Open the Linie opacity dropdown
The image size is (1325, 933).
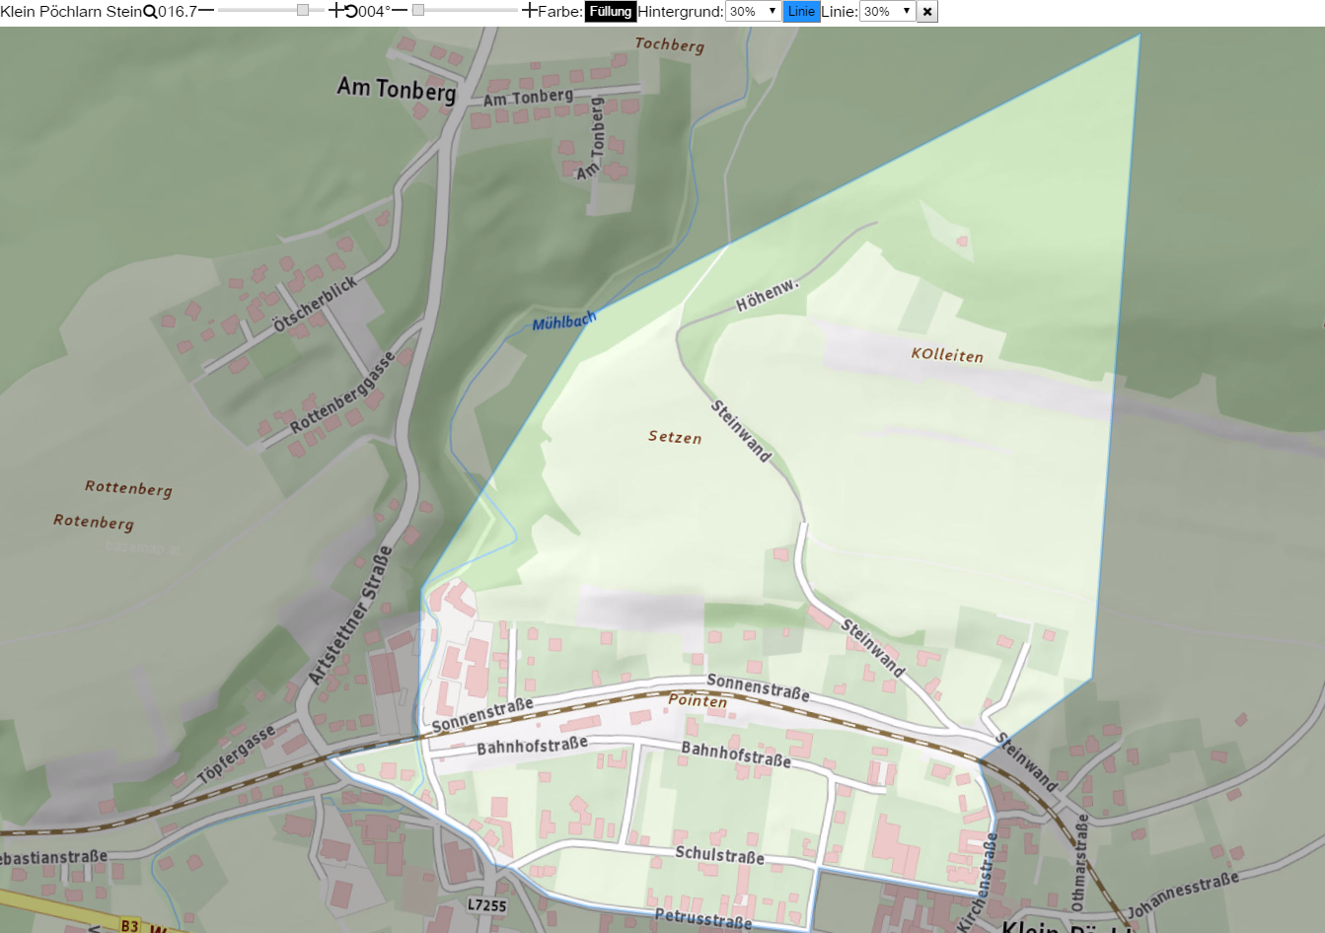pos(887,12)
